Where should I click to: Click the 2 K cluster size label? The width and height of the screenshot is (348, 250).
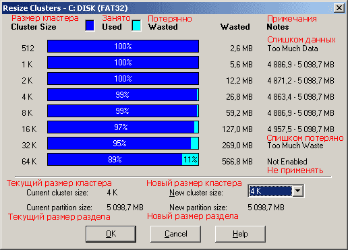(27, 81)
